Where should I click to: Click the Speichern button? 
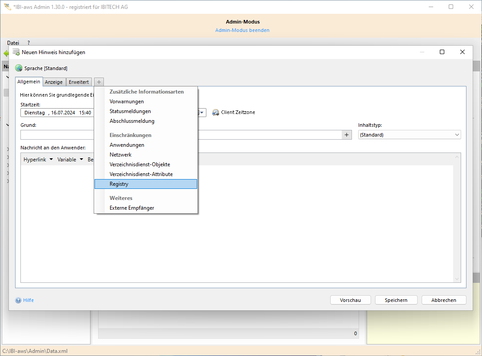[395, 300]
